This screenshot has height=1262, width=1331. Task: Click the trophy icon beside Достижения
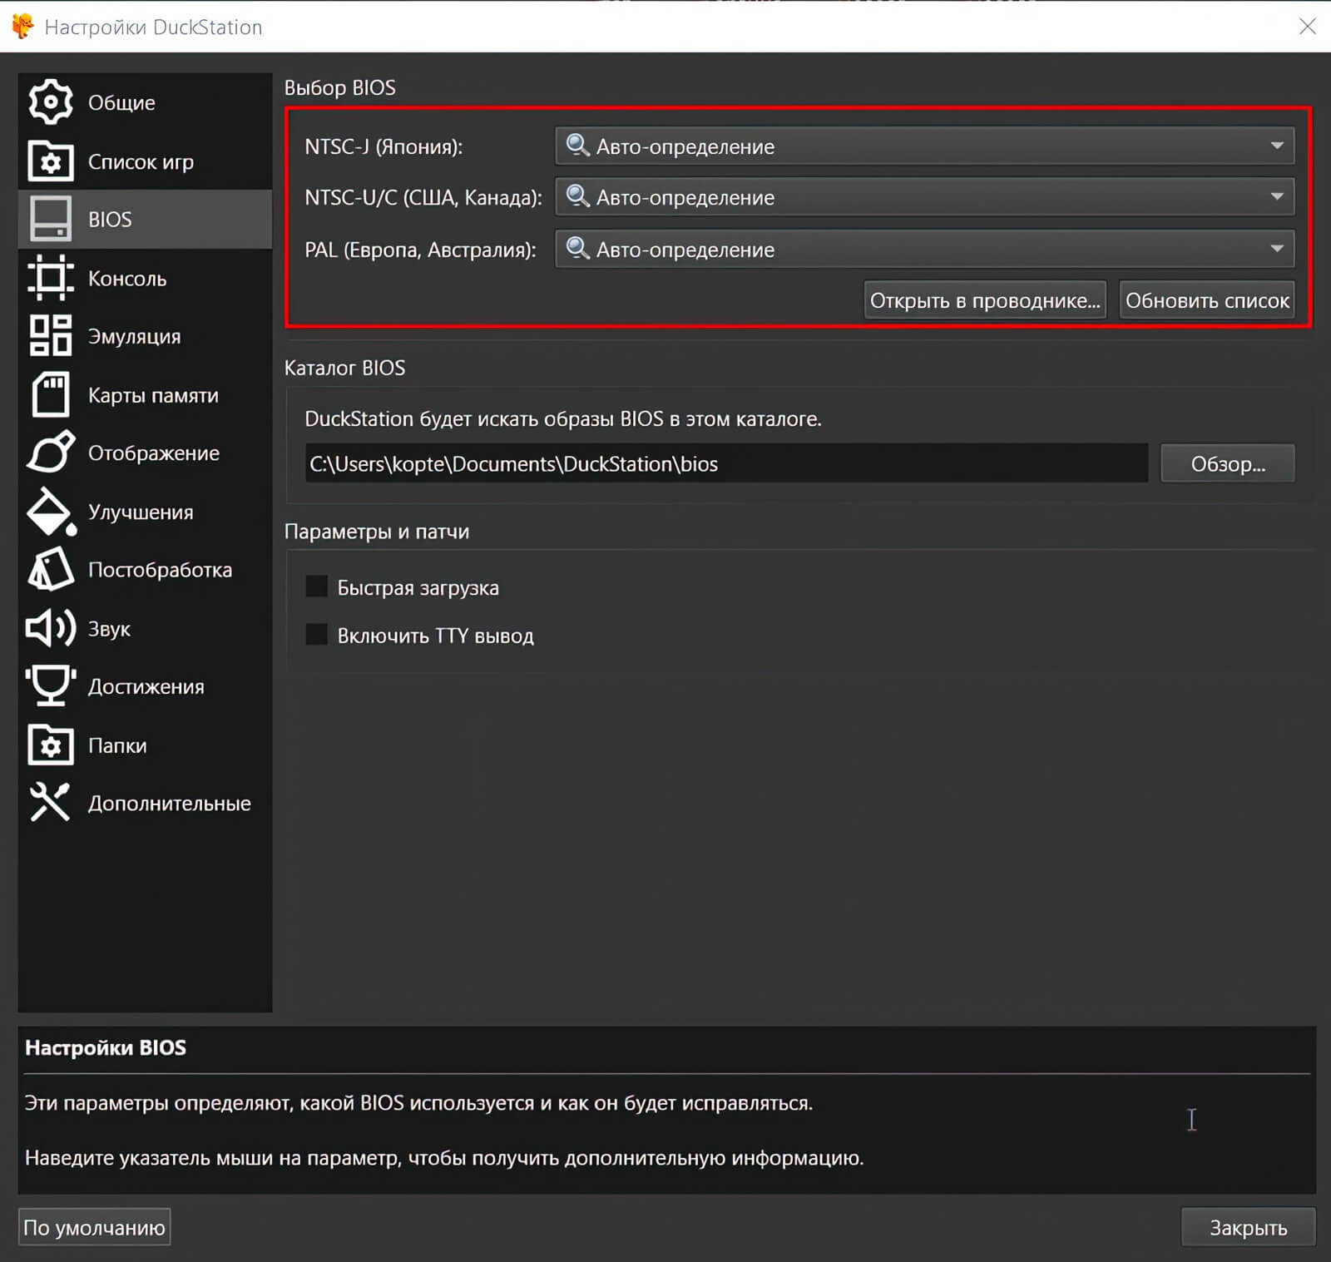pyautogui.click(x=51, y=686)
